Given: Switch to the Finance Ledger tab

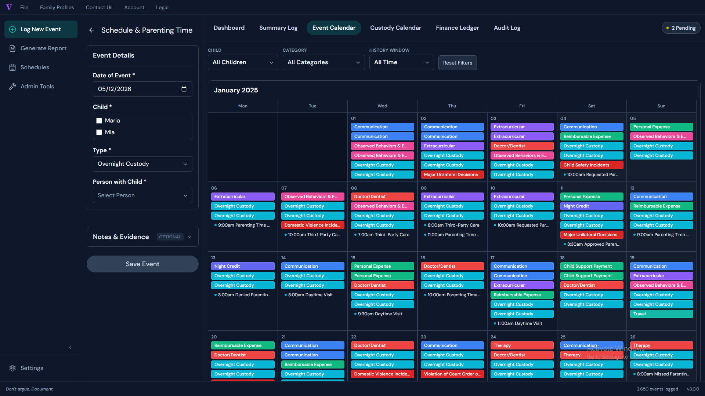Looking at the screenshot, I should (x=457, y=28).
